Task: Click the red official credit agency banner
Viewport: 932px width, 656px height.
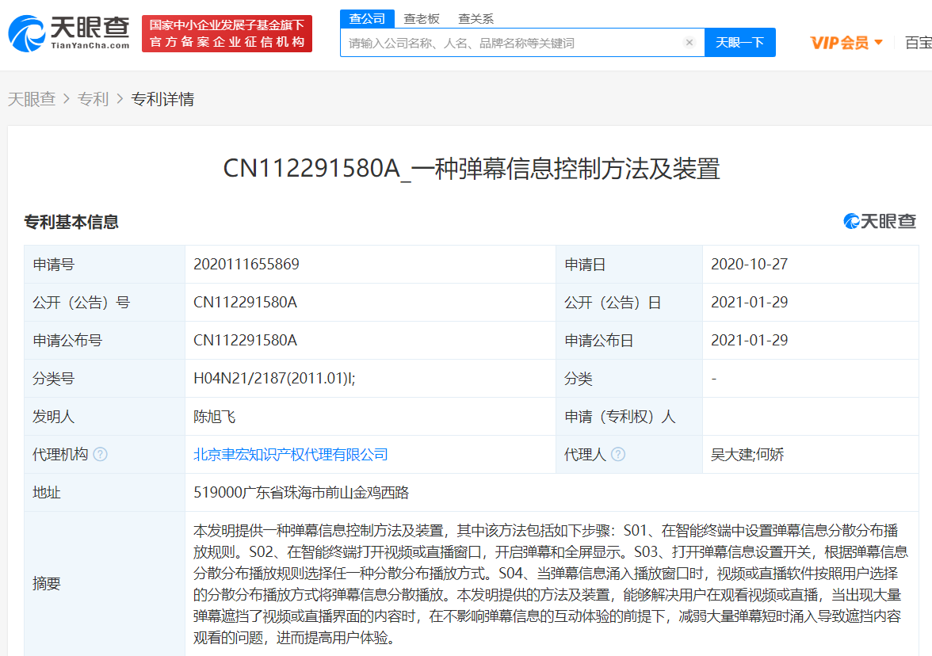Action: point(227,34)
